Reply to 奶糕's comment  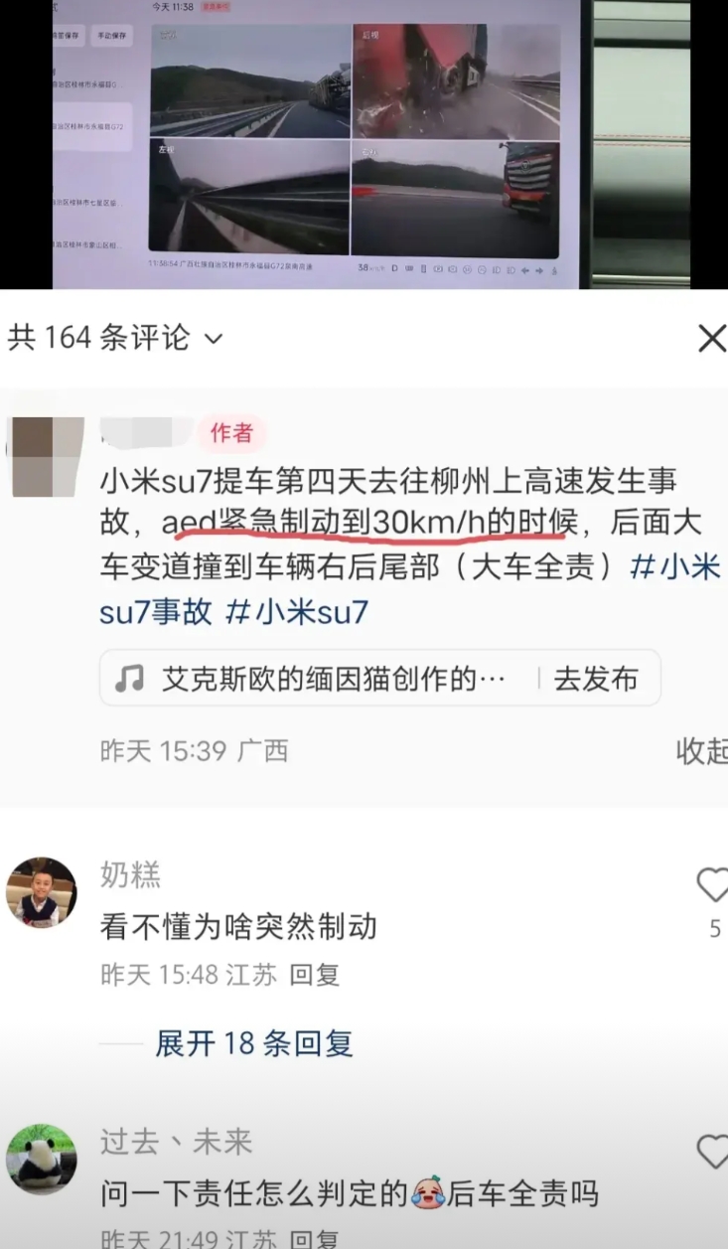coord(315,975)
